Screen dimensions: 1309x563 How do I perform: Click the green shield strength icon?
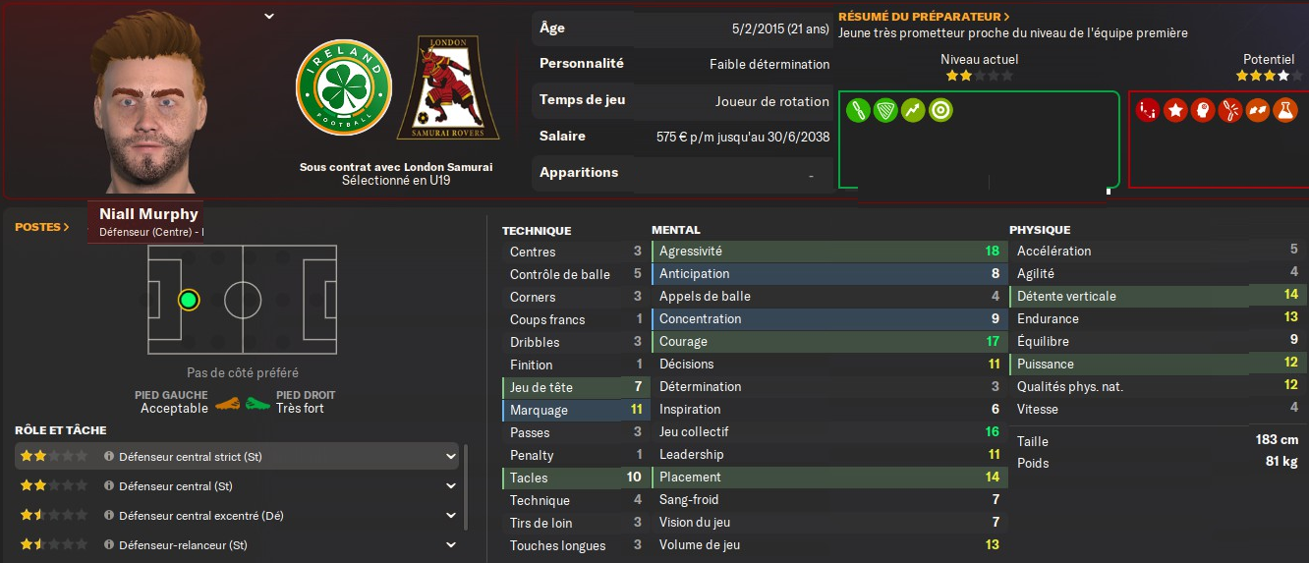[885, 110]
